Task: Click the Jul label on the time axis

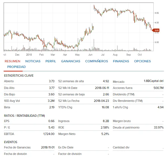Action: tap(103, 55)
